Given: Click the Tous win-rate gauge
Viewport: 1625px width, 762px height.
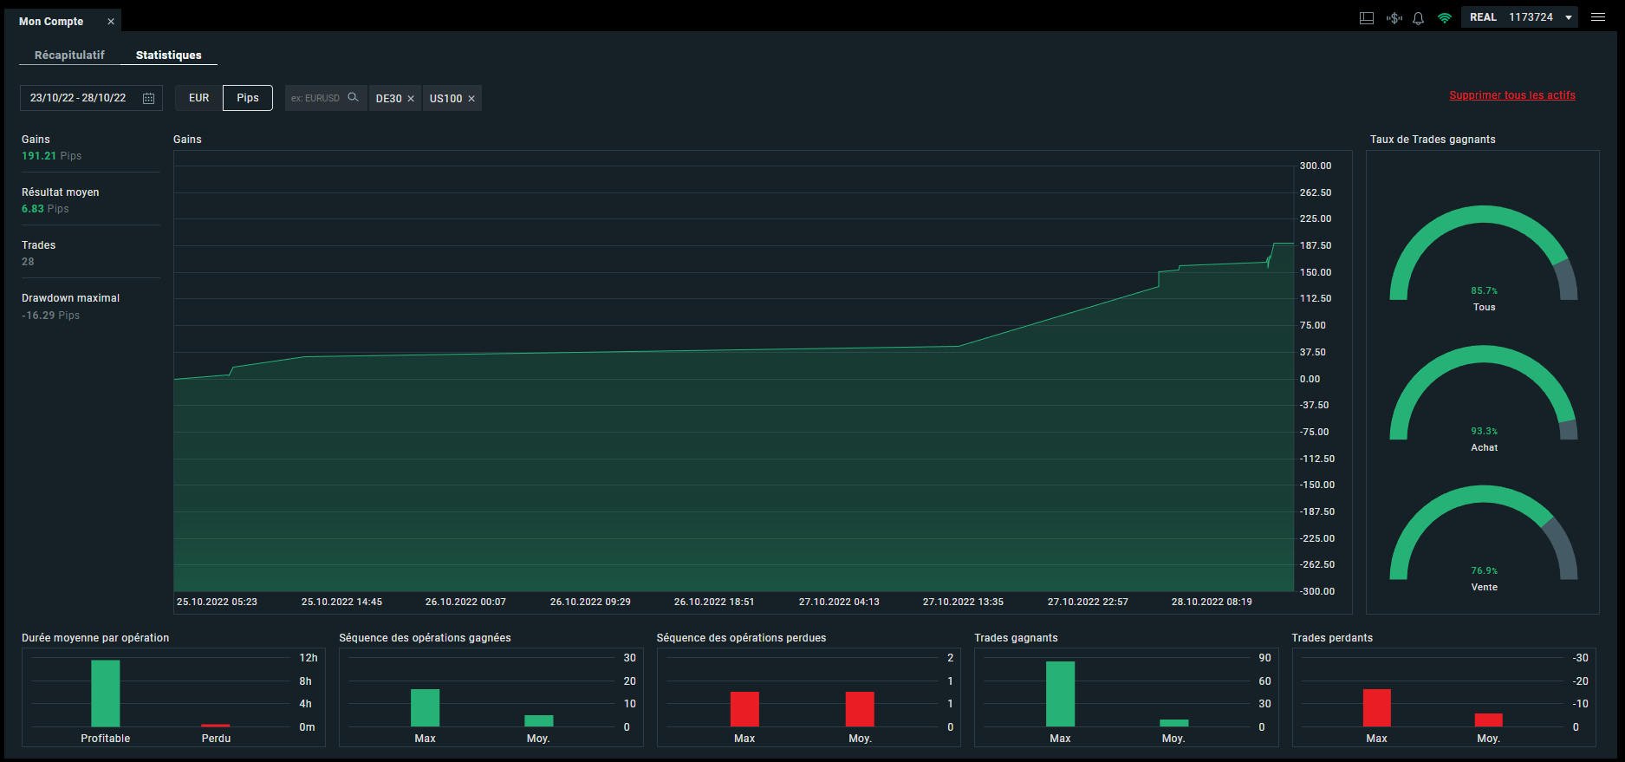Looking at the screenshot, I should (1484, 253).
